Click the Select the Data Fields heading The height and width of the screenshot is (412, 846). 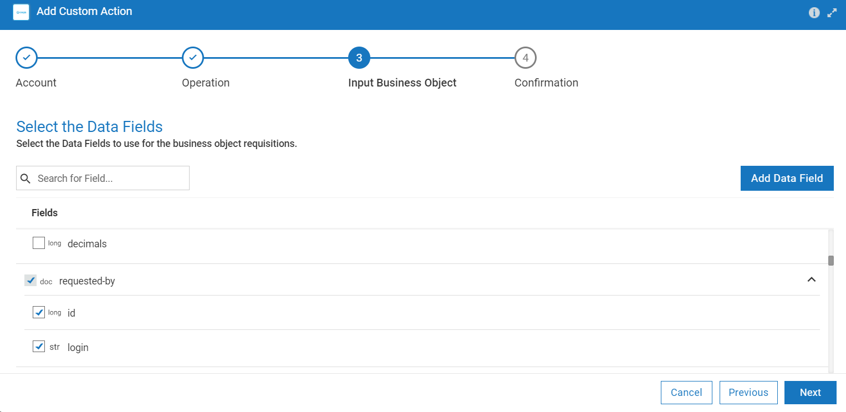pos(89,126)
